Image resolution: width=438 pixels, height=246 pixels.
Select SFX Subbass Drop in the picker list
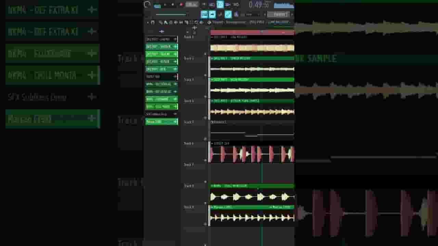[x=162, y=114]
